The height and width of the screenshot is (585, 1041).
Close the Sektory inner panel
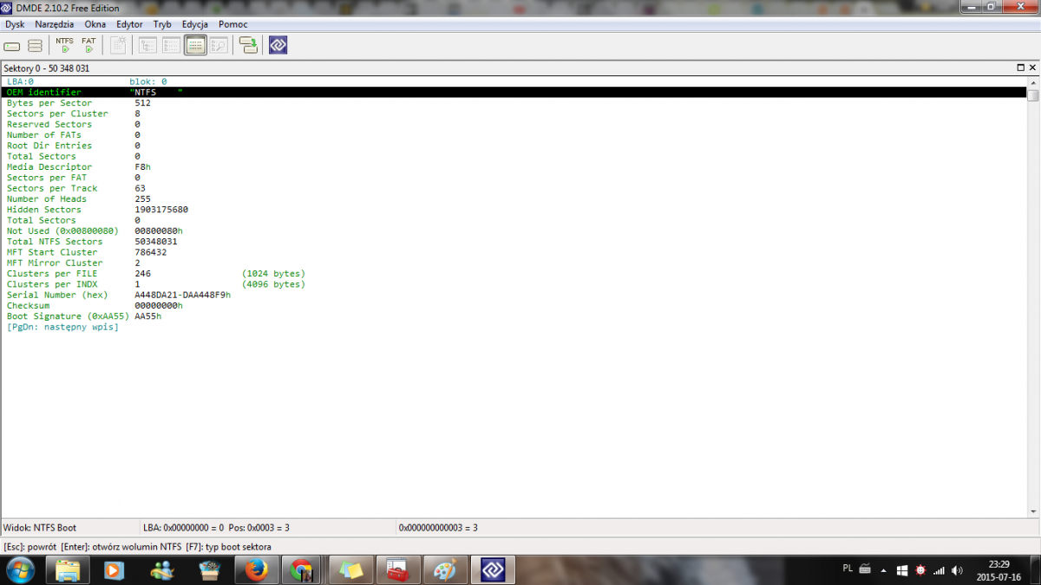point(1032,68)
